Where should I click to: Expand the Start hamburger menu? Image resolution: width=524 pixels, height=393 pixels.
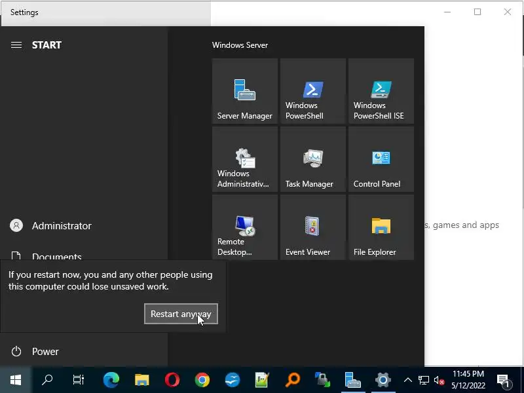16,45
